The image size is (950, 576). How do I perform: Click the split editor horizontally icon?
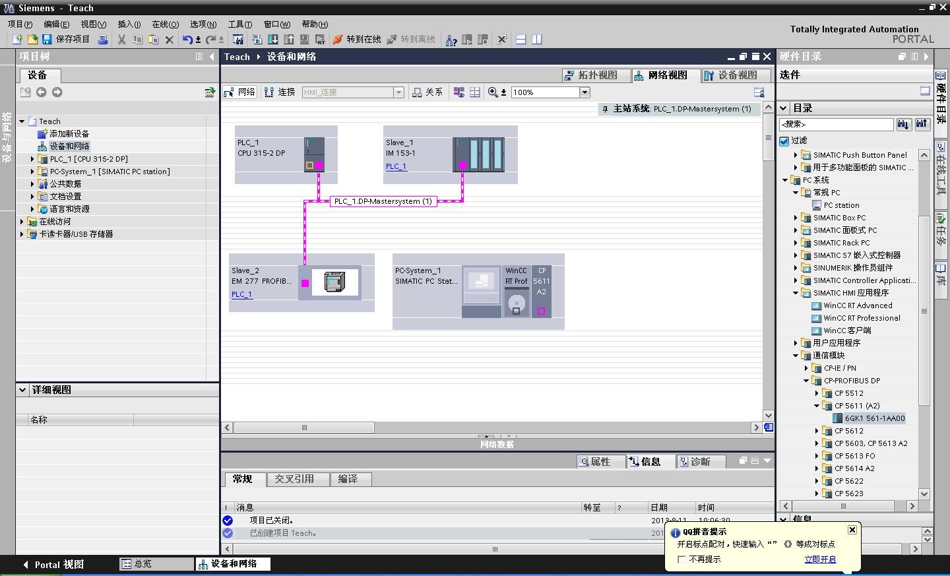(521, 40)
